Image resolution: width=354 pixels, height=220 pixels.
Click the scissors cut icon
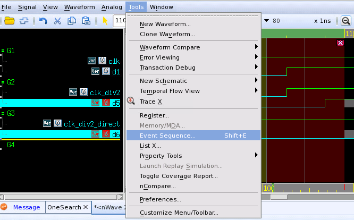[57, 21]
